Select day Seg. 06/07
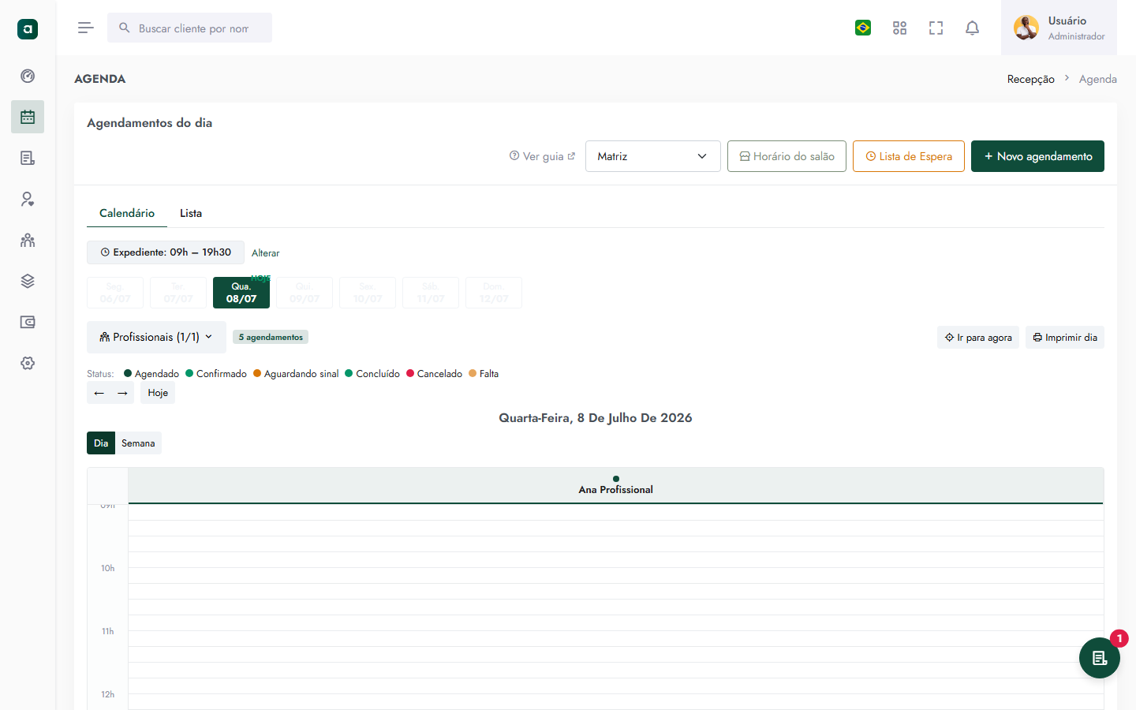Viewport: 1136px width, 710px height. (115, 293)
